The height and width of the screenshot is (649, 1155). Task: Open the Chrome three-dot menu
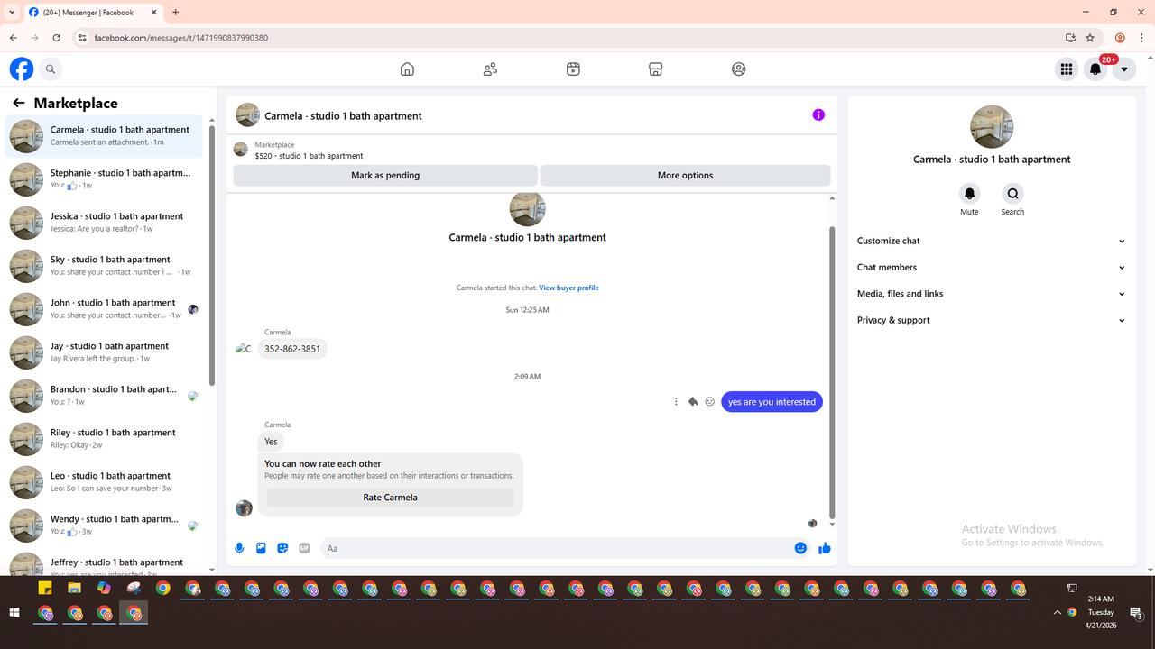click(1142, 38)
